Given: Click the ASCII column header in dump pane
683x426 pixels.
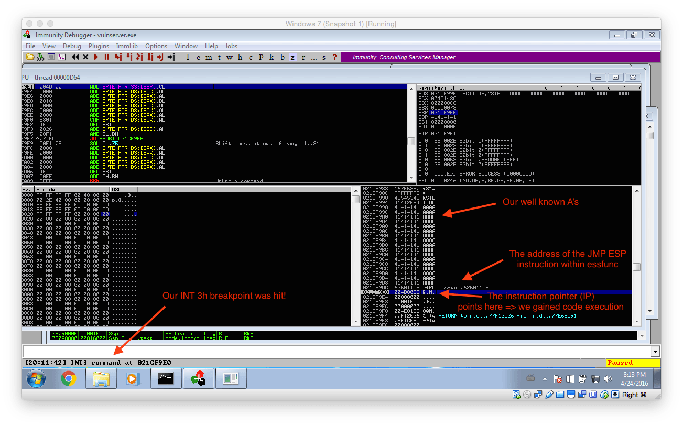Looking at the screenshot, I should 124,189.
